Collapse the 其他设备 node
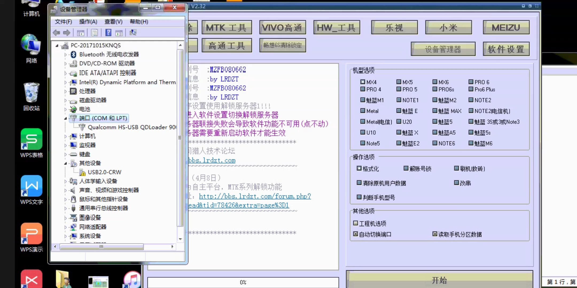 [65, 163]
